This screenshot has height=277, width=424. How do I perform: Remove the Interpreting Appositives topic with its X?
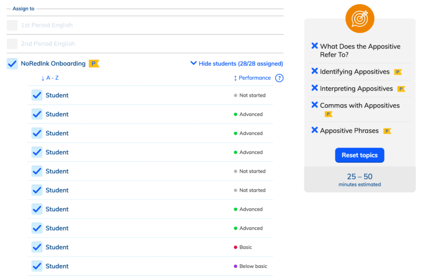(314, 88)
